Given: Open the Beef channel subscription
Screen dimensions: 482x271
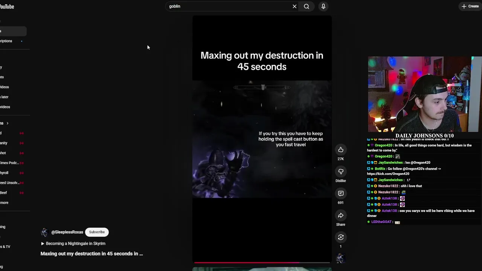Looking at the screenshot, I should (3, 193).
